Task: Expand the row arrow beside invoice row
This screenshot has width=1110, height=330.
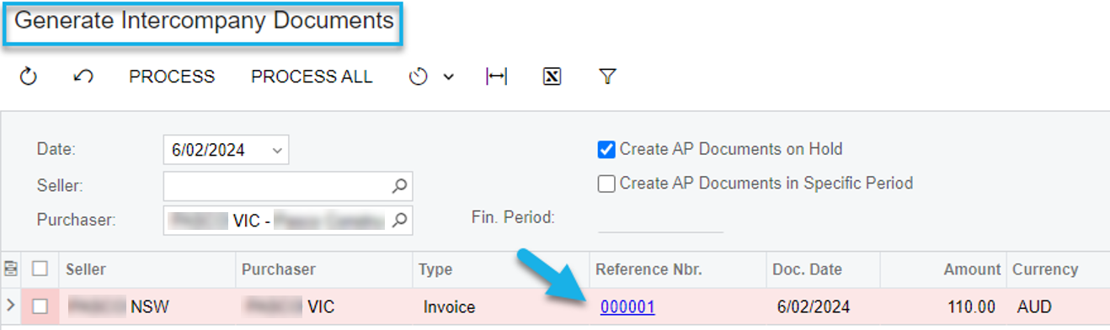Action: (x=10, y=307)
